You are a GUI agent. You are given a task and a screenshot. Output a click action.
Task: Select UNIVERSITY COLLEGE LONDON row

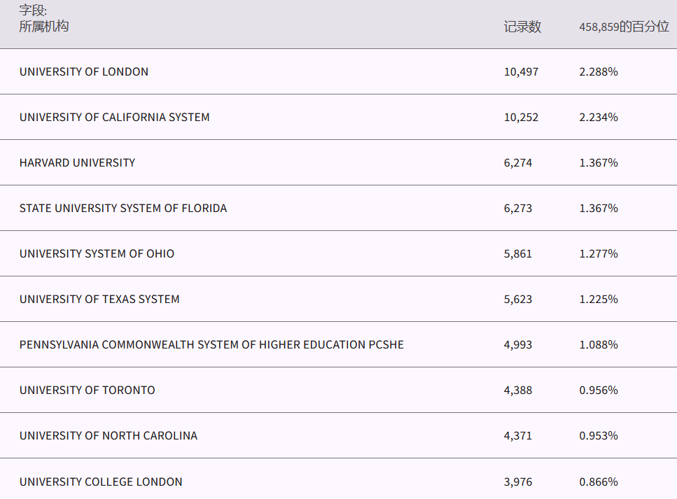(x=101, y=482)
